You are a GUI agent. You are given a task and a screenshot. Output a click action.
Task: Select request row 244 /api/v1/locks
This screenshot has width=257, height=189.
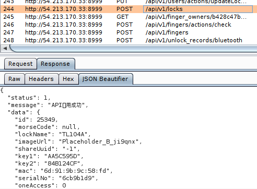128,9
